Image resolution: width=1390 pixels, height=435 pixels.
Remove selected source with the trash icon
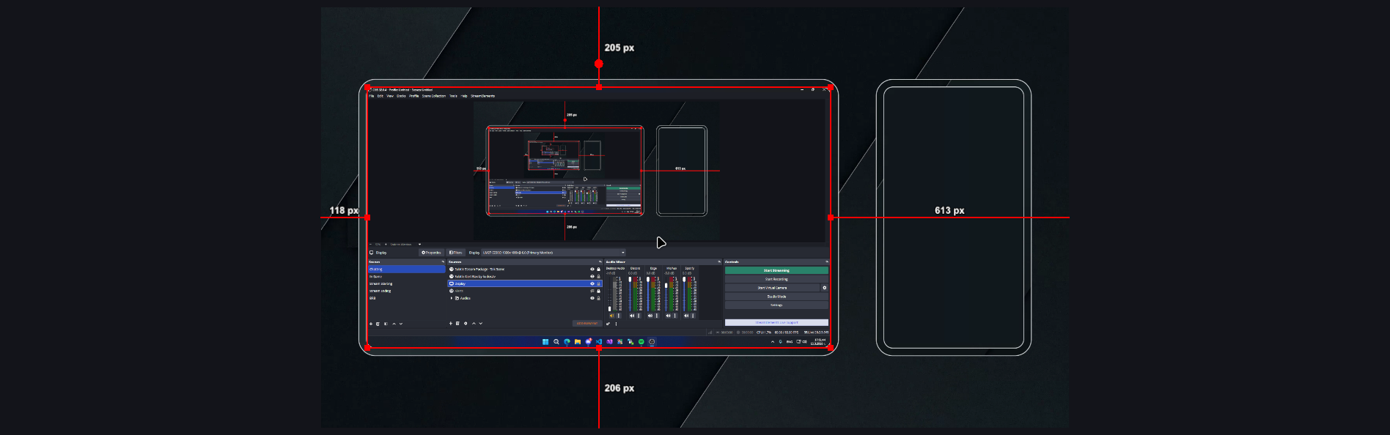click(x=457, y=324)
